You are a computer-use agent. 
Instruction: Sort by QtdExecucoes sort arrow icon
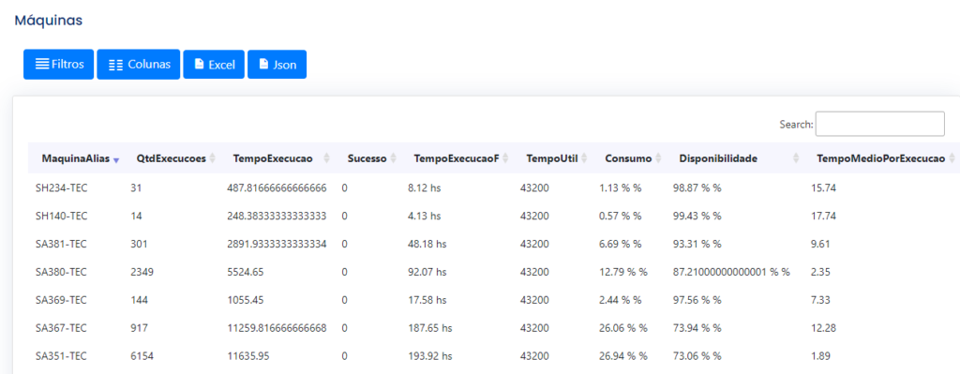[213, 158]
